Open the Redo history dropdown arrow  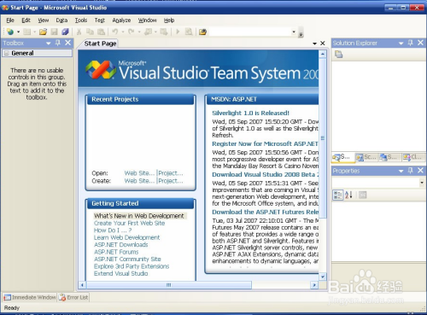click(x=139, y=32)
